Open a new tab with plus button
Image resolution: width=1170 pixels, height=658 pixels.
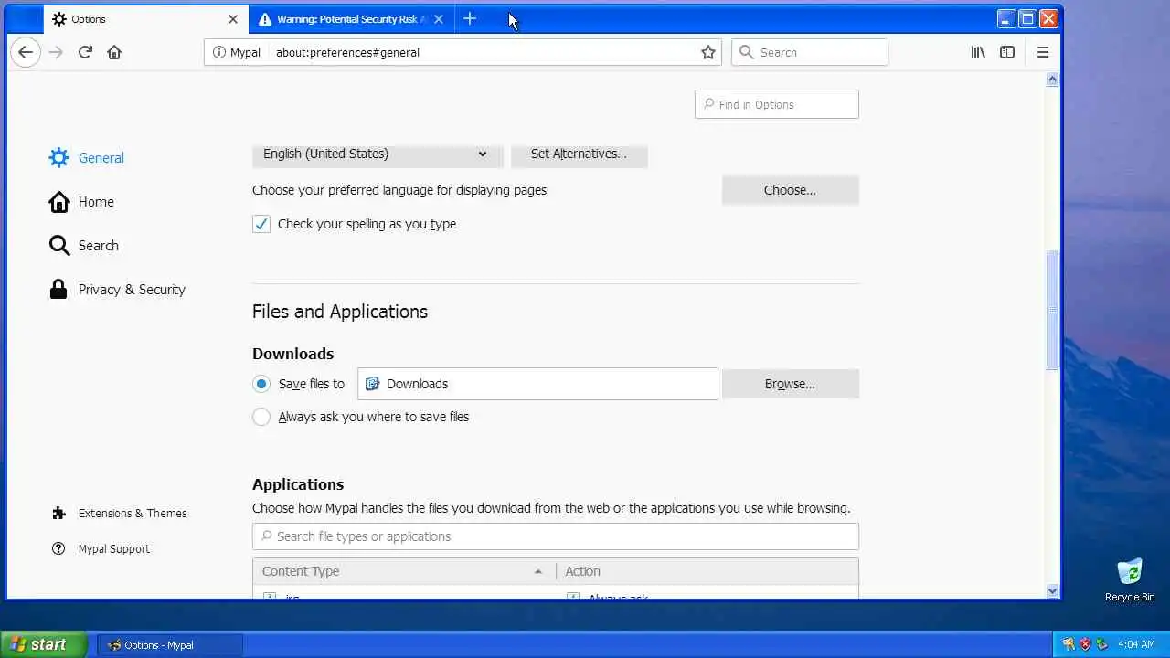click(x=470, y=18)
